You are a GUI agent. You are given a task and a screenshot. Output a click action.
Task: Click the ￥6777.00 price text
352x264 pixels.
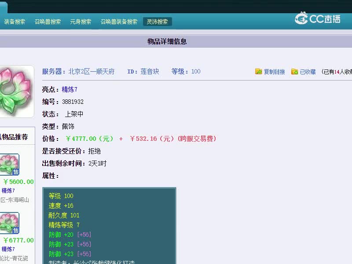[x=18, y=240]
